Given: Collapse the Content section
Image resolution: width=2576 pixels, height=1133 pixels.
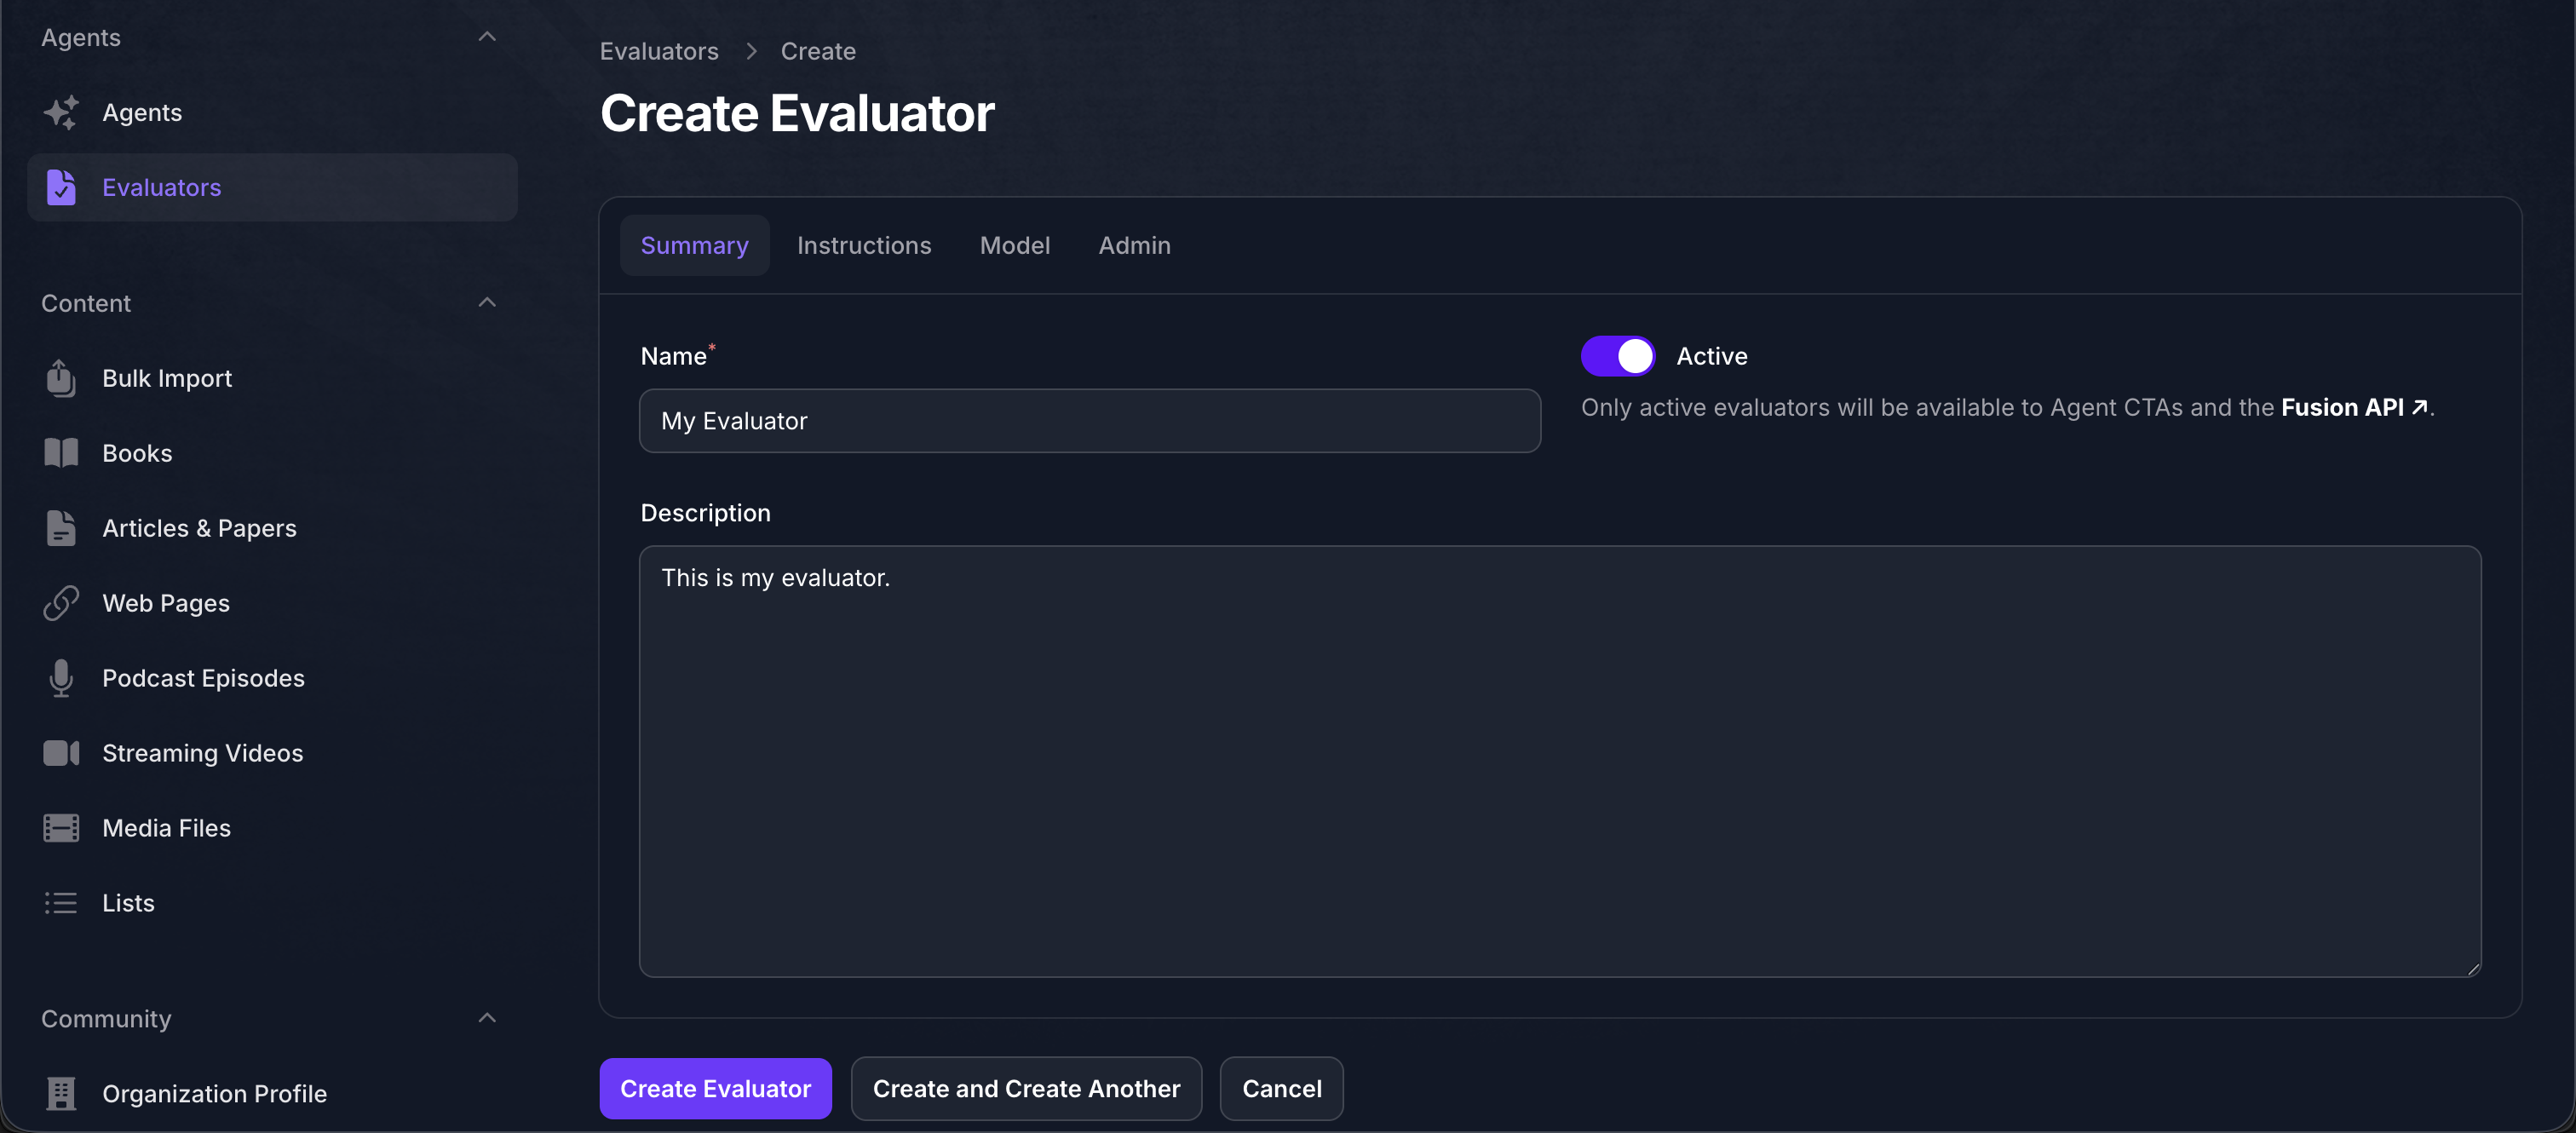Looking at the screenshot, I should pos(487,302).
